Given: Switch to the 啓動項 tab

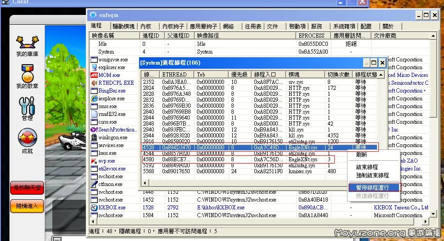Looking at the screenshot, I should coord(297,26).
